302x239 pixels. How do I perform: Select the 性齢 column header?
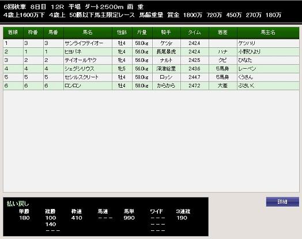[x=122, y=32]
